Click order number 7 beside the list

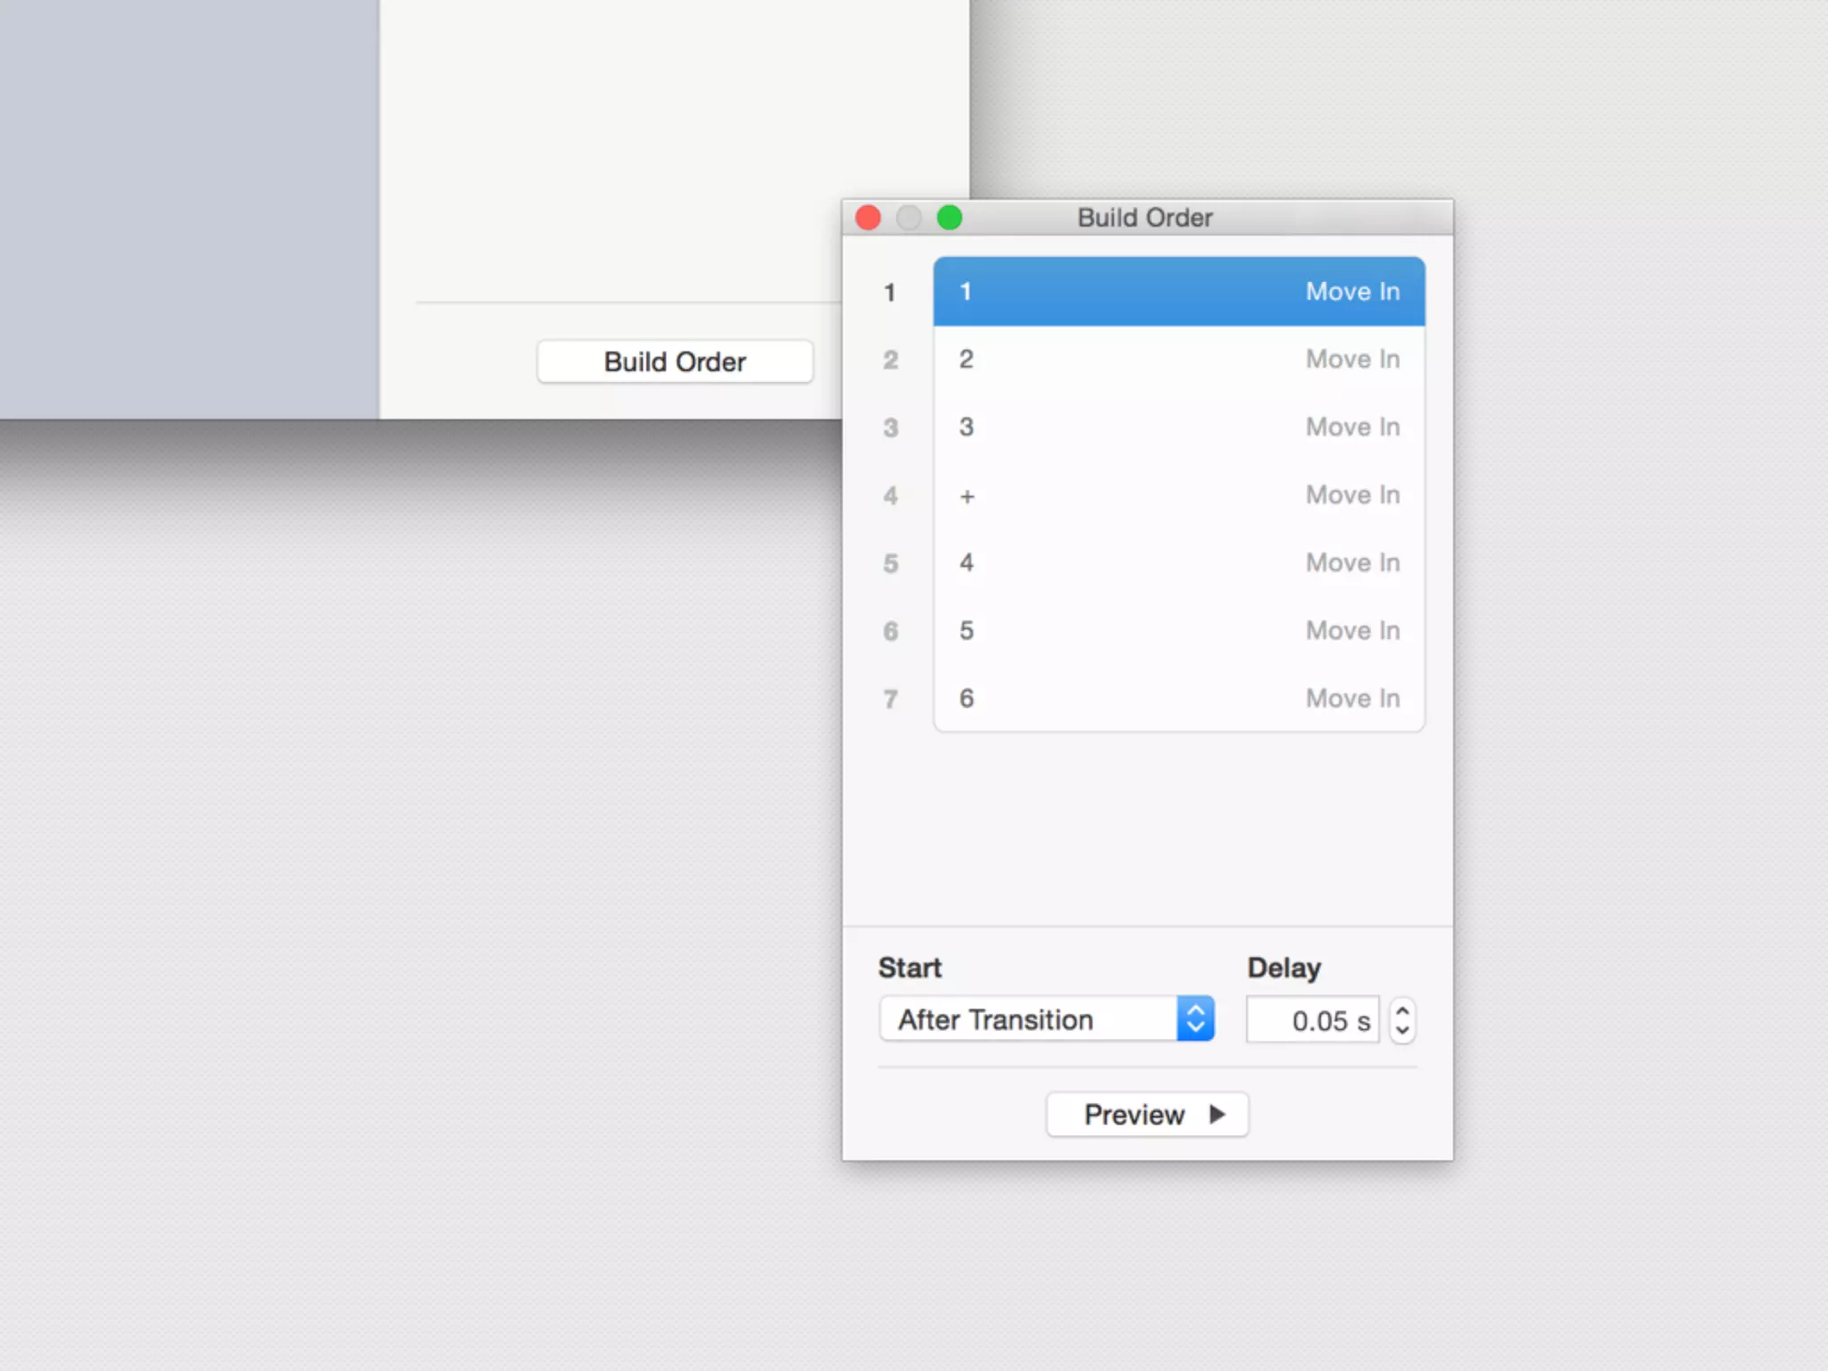point(890,699)
